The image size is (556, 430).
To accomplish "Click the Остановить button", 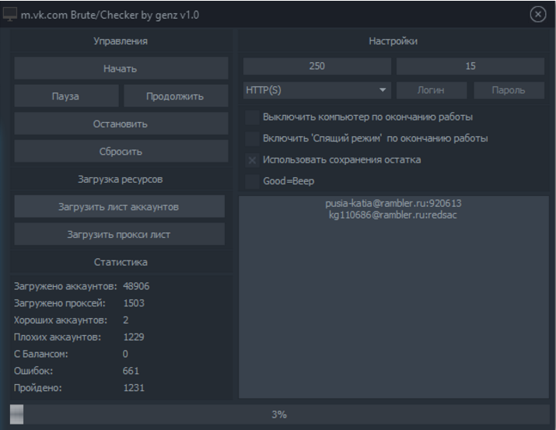I will tap(121, 124).
